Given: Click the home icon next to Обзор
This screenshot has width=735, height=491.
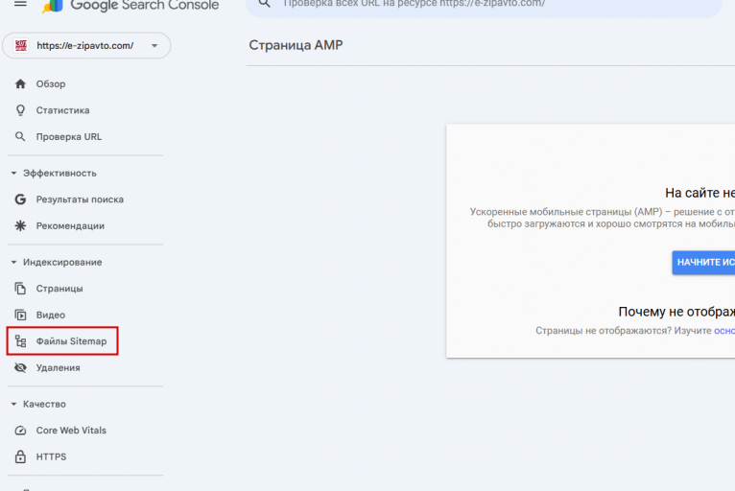Looking at the screenshot, I should pos(20,83).
